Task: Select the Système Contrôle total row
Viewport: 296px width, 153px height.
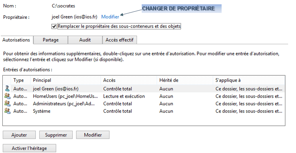Action: [144, 111]
